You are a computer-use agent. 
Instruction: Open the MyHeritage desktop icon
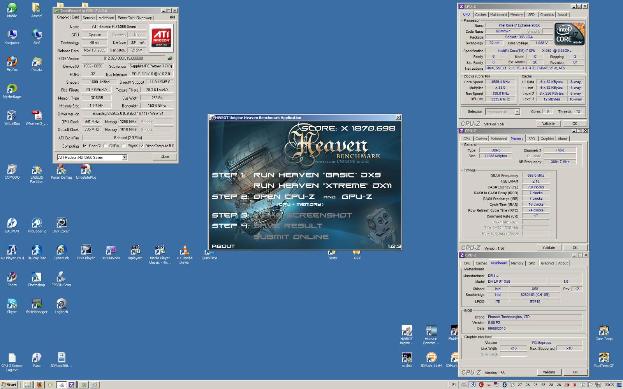tap(12, 91)
